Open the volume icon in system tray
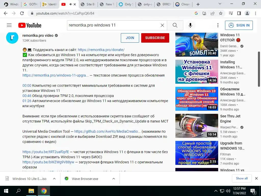The image size is (261, 196). point(228,191)
